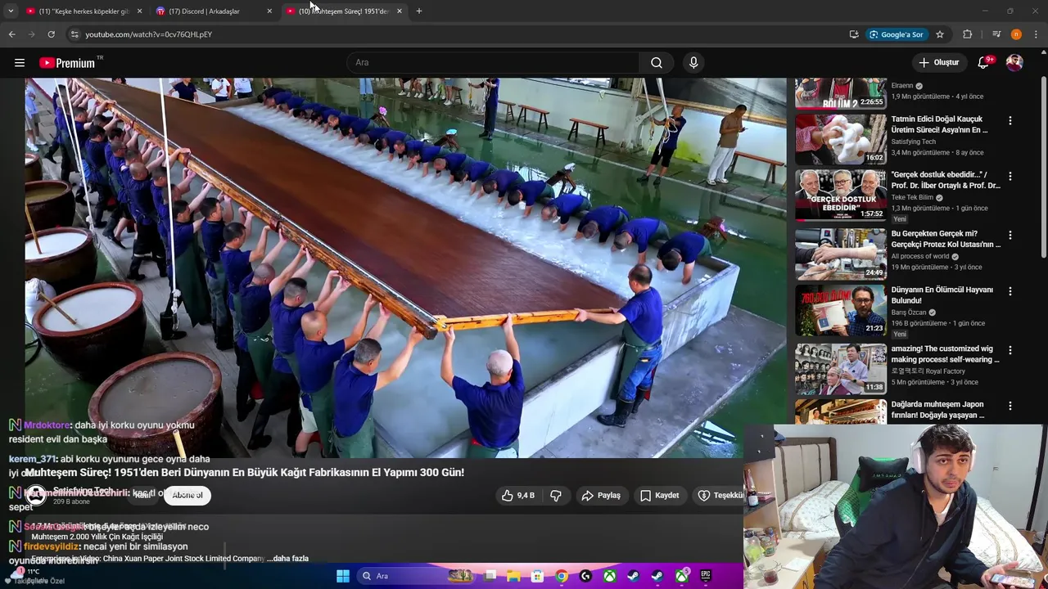This screenshot has height=589, width=1048.
Task: Open Google Chrome from taskbar
Action: click(x=562, y=576)
